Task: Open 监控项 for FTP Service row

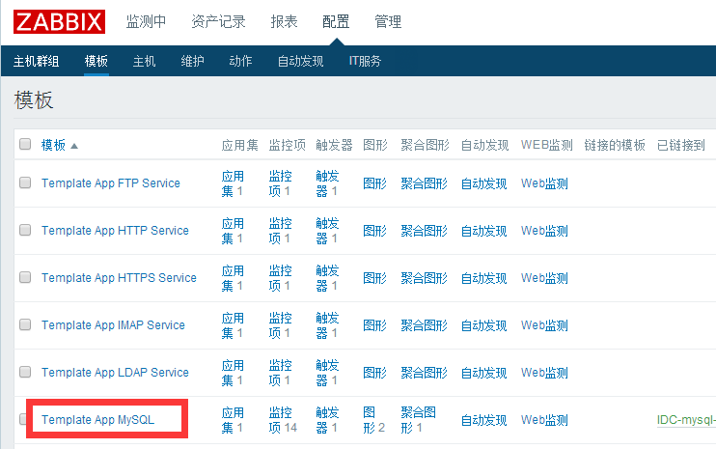Action: point(280,183)
